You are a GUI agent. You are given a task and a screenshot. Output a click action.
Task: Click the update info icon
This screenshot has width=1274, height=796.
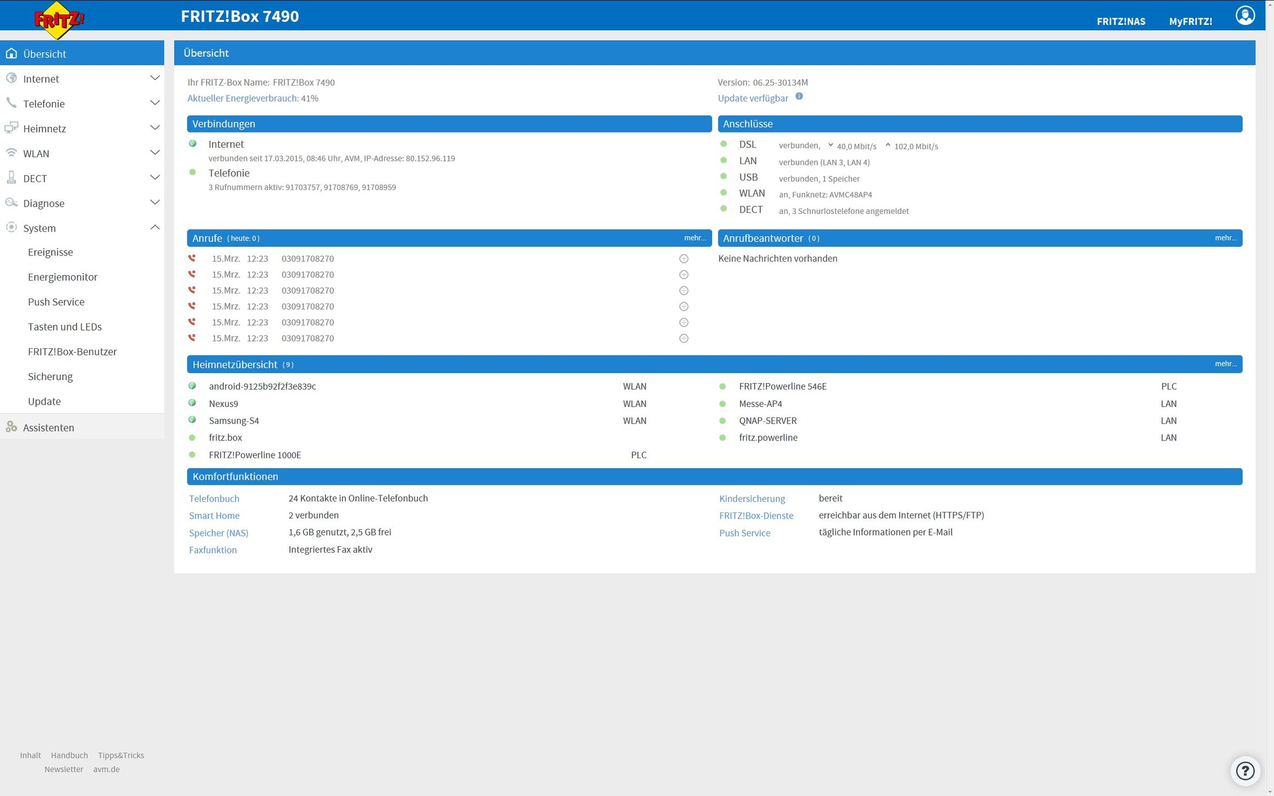point(799,96)
